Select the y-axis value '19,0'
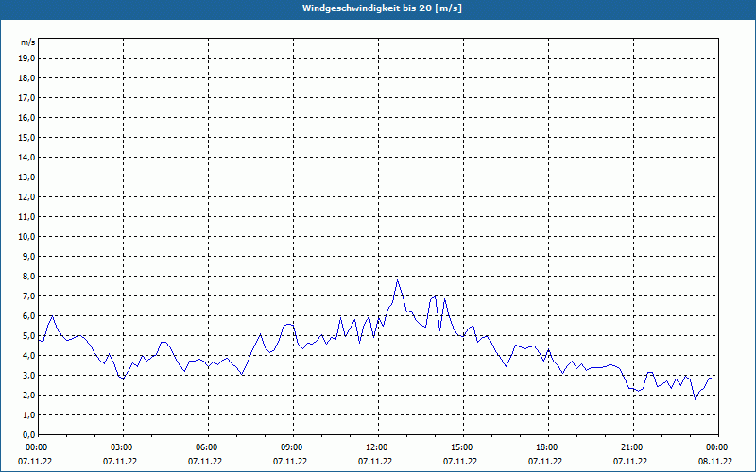Viewport: 756px width, 472px height. (27, 59)
